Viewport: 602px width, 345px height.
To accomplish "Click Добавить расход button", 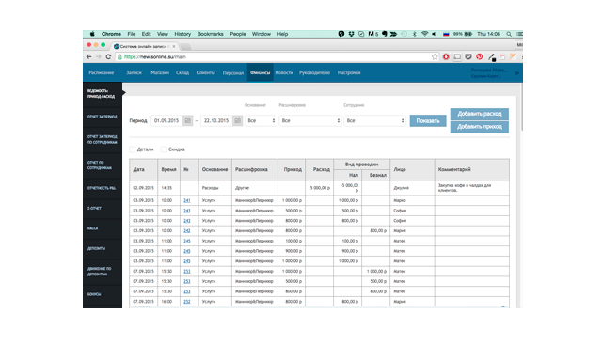I will 480,114.
